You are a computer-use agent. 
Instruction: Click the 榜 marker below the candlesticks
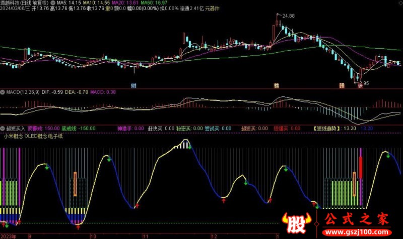(276, 85)
